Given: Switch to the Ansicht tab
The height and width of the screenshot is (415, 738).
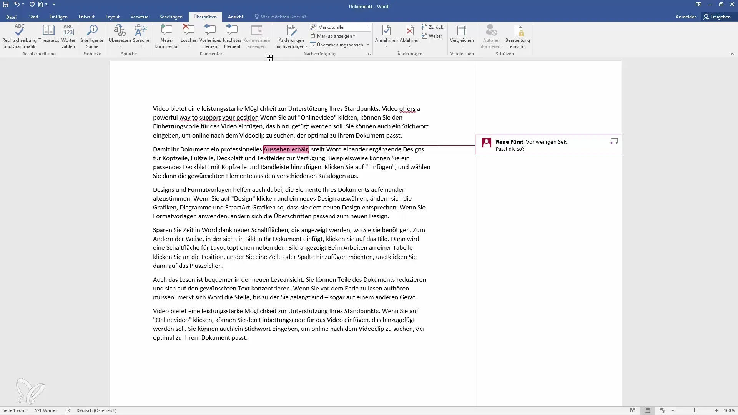Looking at the screenshot, I should (x=236, y=17).
